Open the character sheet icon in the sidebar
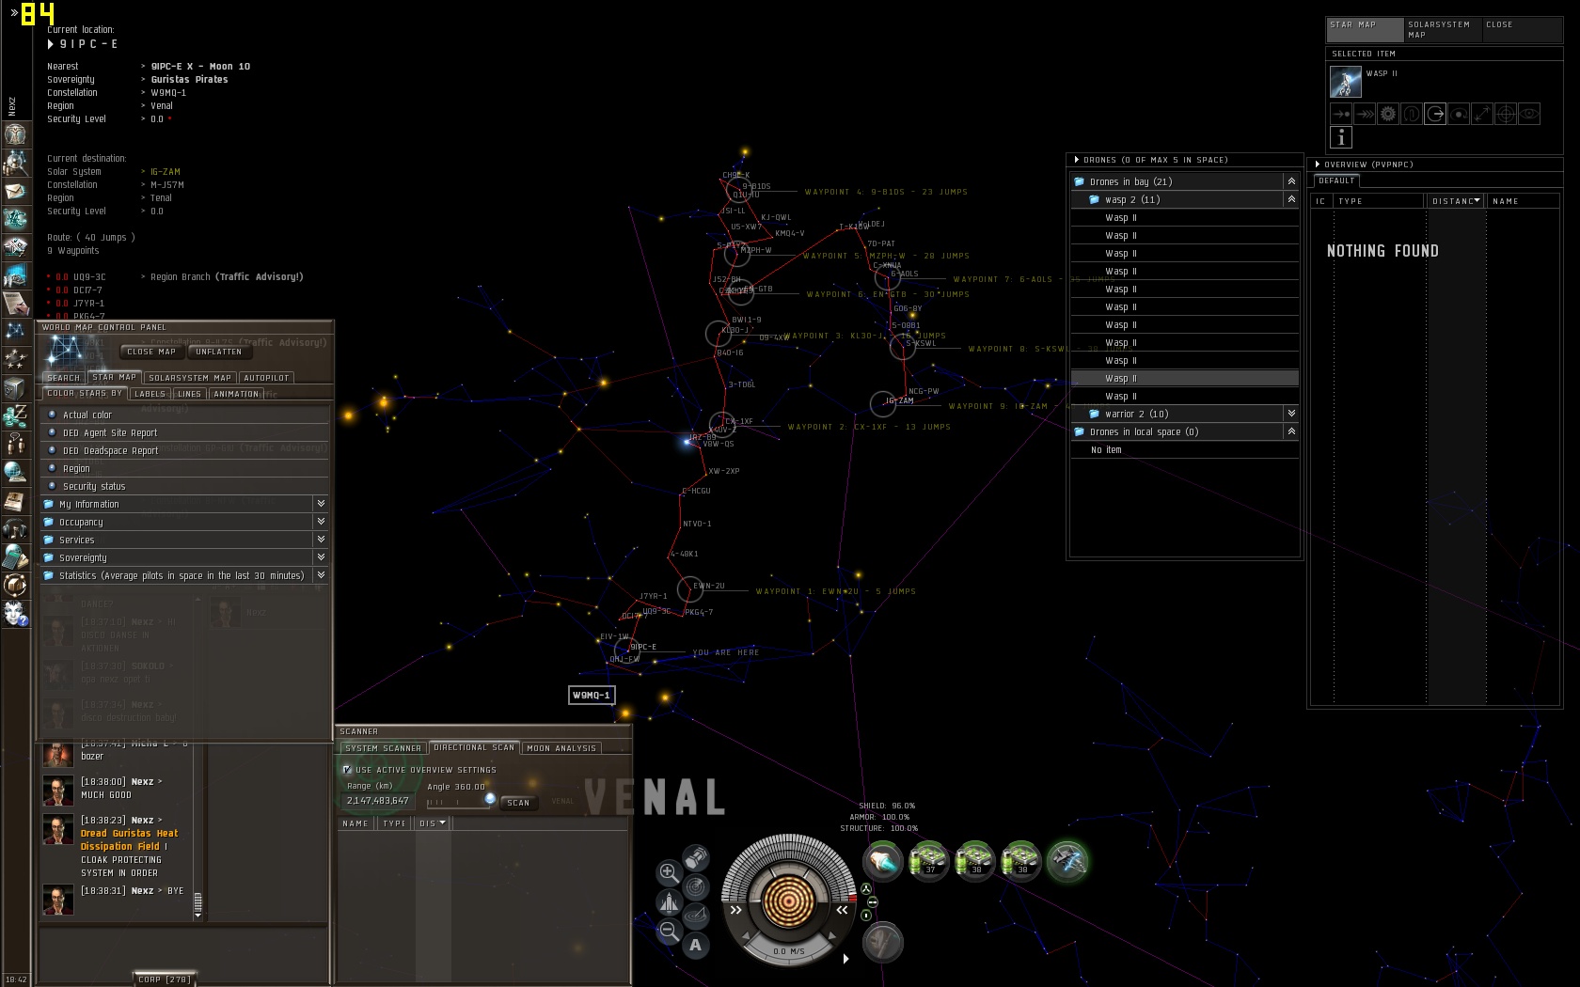Viewport: 1580px width, 987px height. [15, 134]
